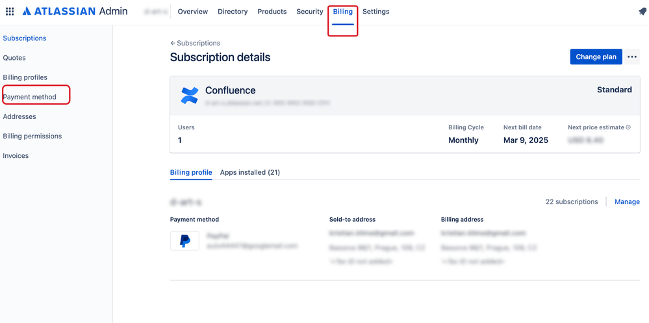Click the Confluence product logo
Screen dimensions: 649x323
coord(190,95)
